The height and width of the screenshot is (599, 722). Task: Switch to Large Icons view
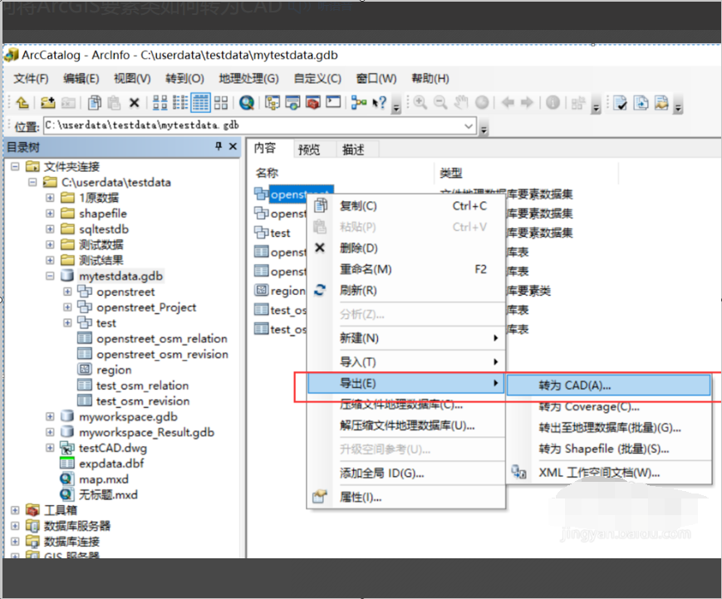click(x=160, y=102)
